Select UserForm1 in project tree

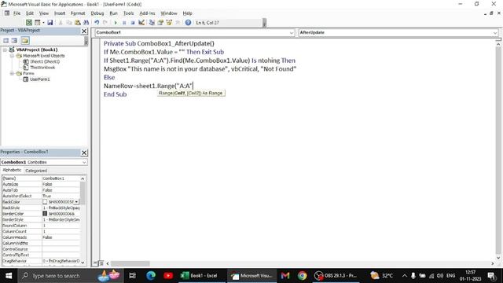40,79
